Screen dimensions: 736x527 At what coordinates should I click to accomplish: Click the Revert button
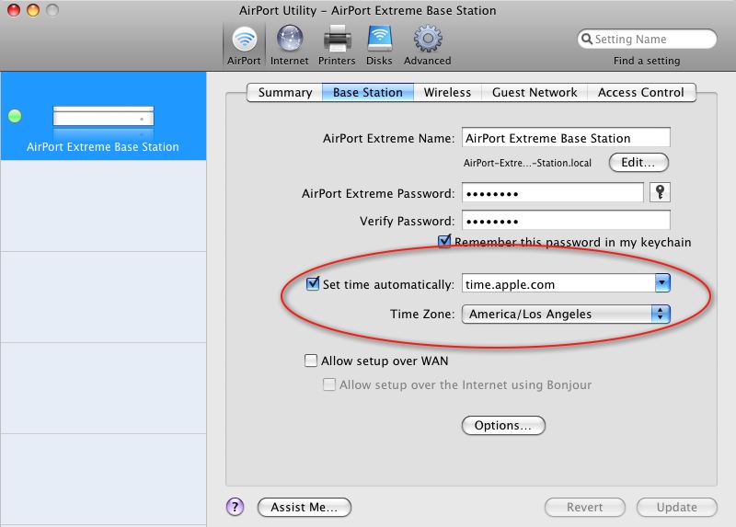tap(584, 508)
